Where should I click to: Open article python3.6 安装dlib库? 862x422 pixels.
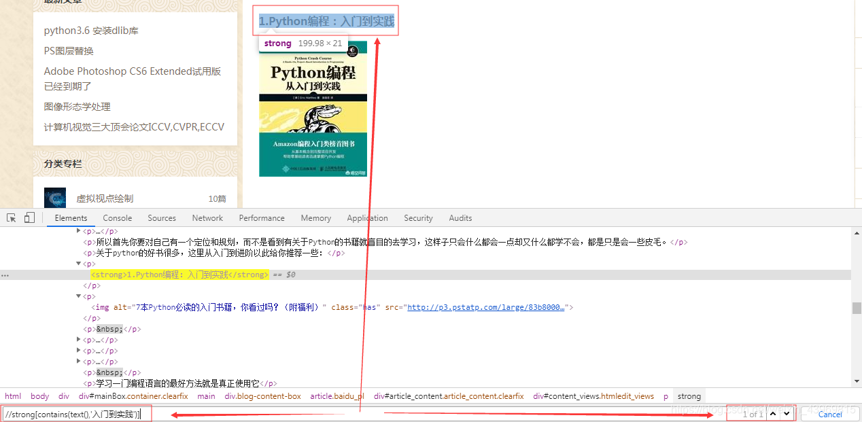91,31
